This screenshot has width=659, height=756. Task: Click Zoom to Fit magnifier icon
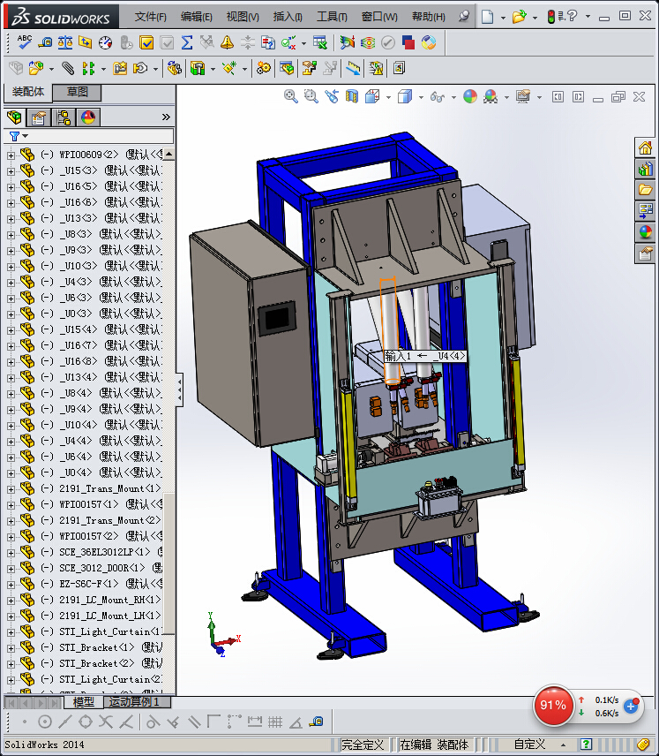tap(290, 96)
